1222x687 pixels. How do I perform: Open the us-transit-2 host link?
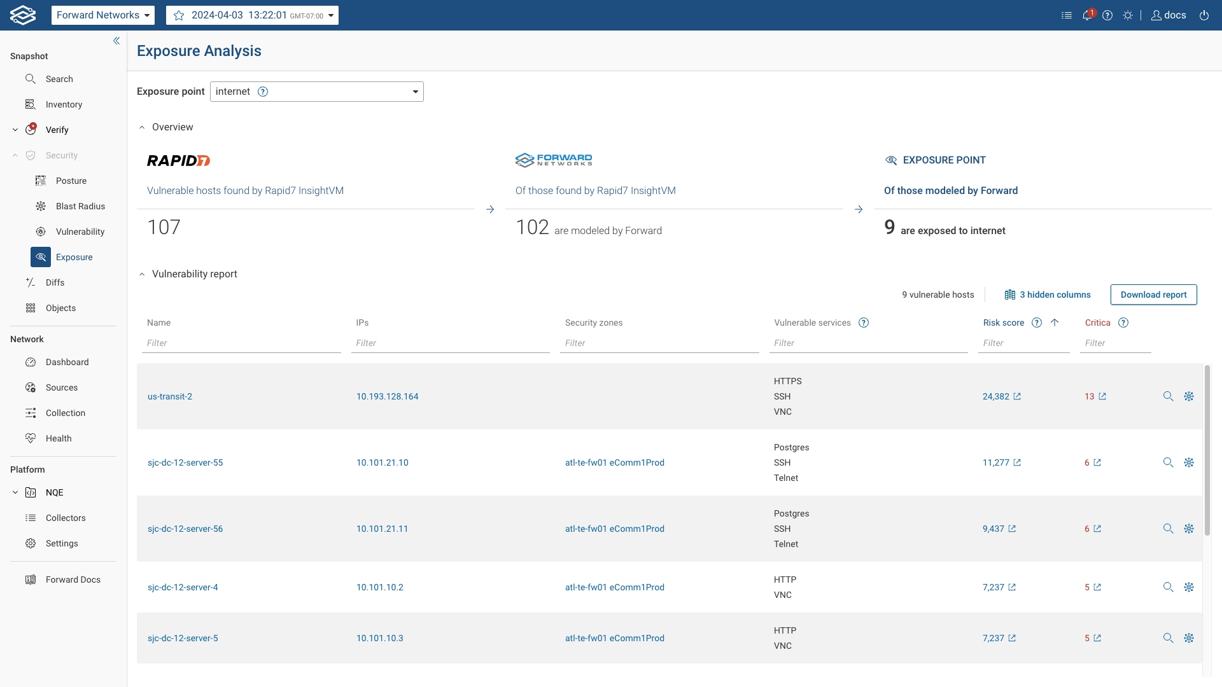170,396
